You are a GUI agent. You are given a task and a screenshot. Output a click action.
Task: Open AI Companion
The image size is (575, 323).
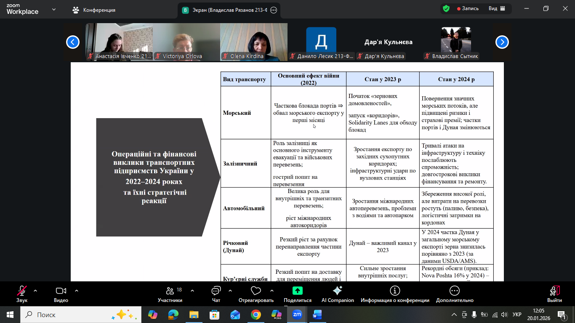tap(338, 294)
